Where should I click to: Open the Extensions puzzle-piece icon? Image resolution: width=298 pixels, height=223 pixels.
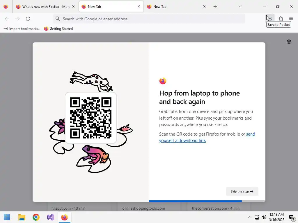coord(281,19)
